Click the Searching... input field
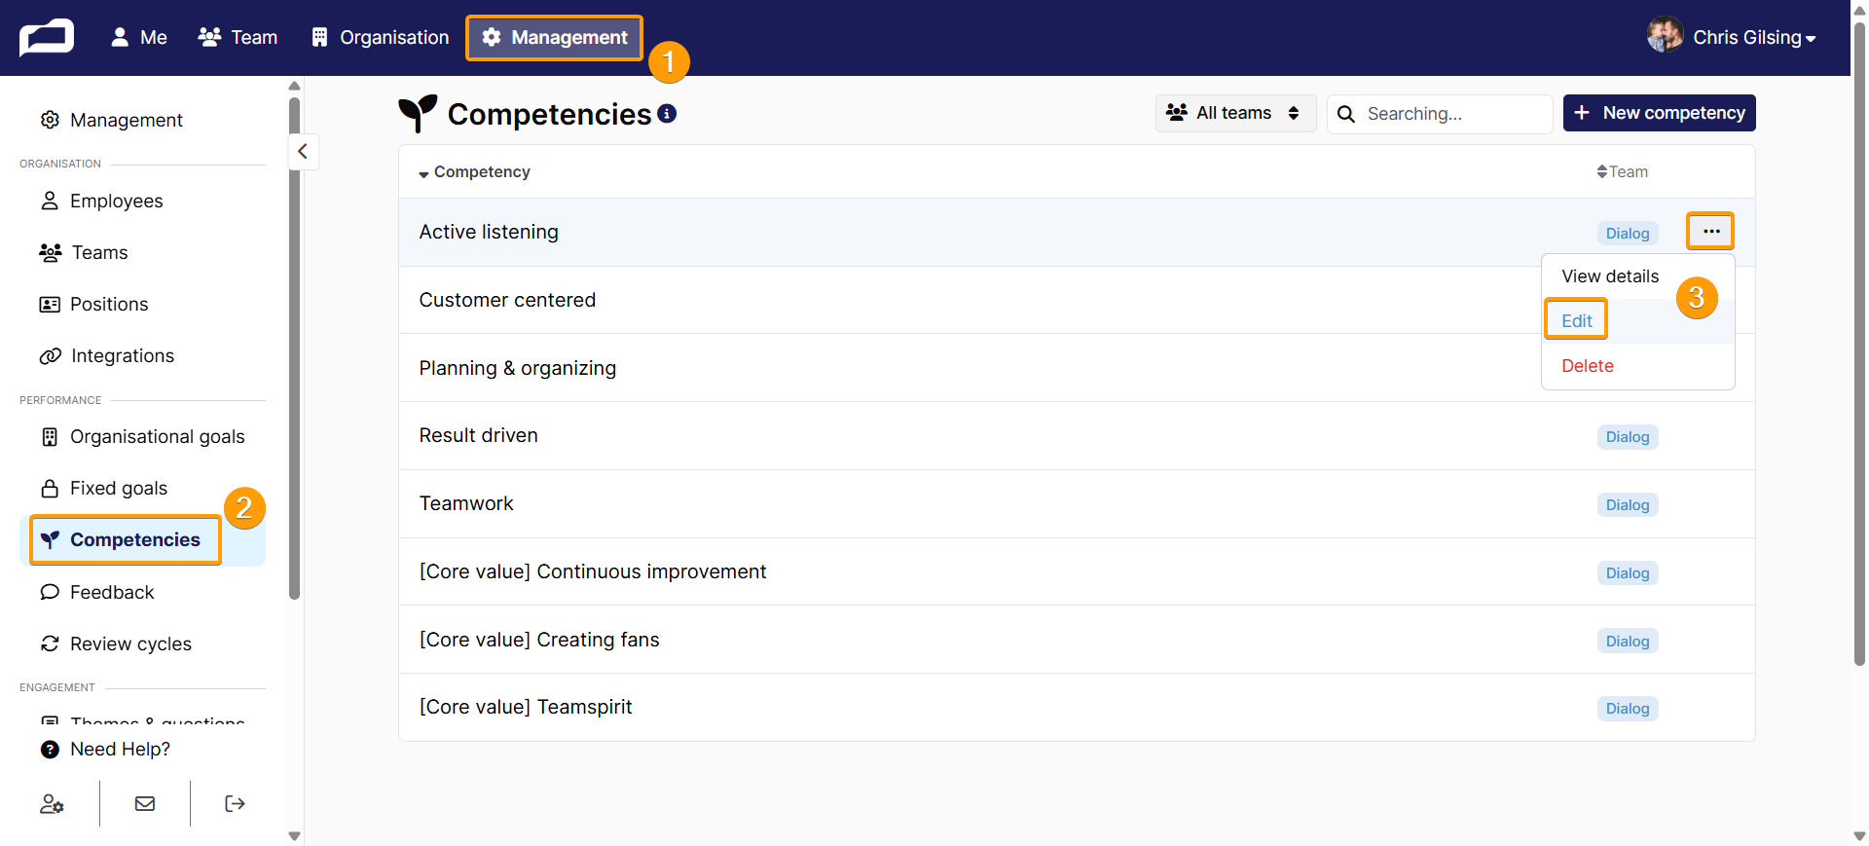Screen dimensions: 1869x846 [x=1440, y=114]
